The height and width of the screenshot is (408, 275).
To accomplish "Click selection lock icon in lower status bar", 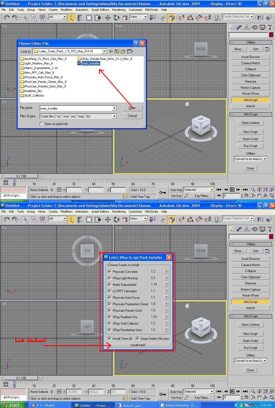I will pos(52,392).
